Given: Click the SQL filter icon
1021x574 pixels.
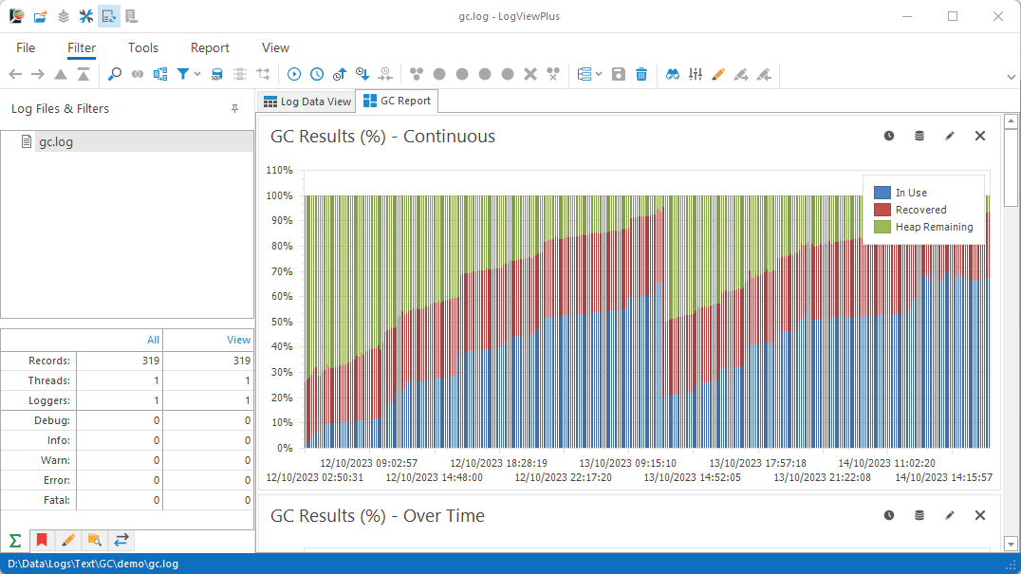Looking at the screenshot, I should [x=217, y=74].
